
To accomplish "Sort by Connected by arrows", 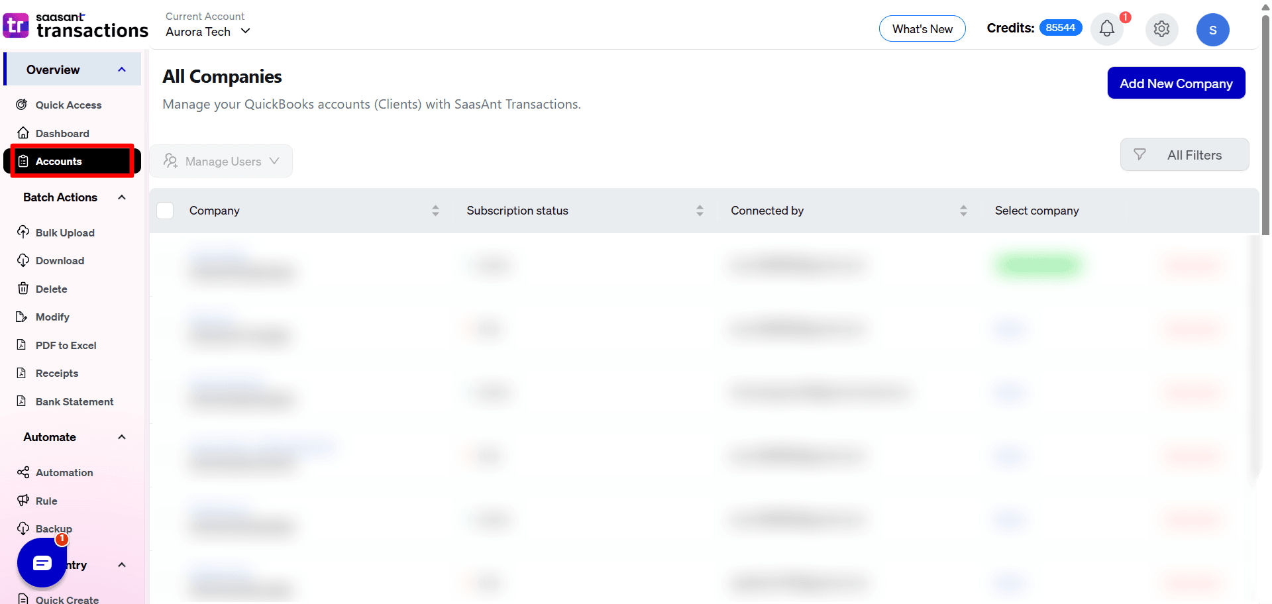I will coord(963,211).
